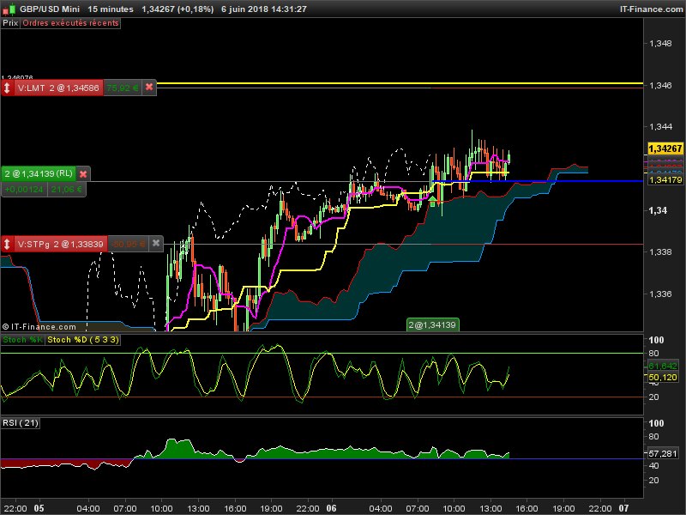Click the 57,281 RSI value tag

663,454
